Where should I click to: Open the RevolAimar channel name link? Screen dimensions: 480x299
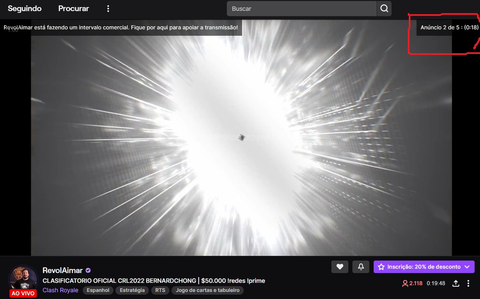[62, 271]
